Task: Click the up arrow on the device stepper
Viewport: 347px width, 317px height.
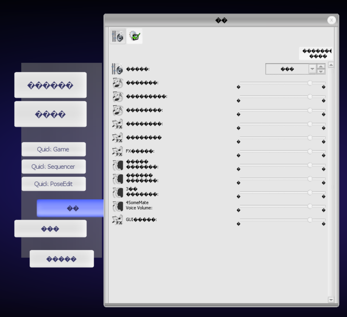Action: [x=321, y=67]
